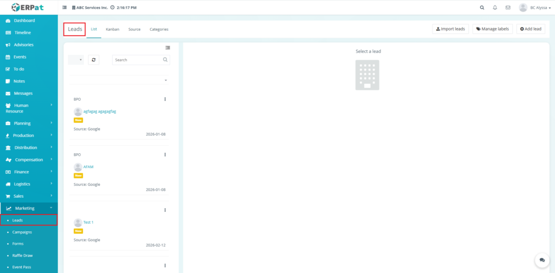Click the refresh icon beside the filter

point(94,60)
